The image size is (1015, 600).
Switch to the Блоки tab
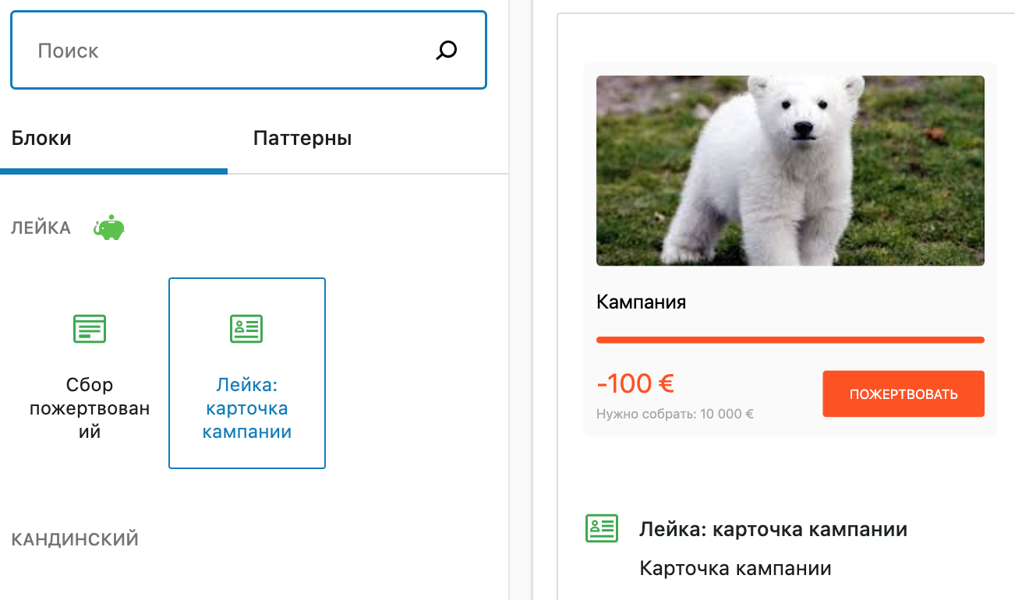41,139
